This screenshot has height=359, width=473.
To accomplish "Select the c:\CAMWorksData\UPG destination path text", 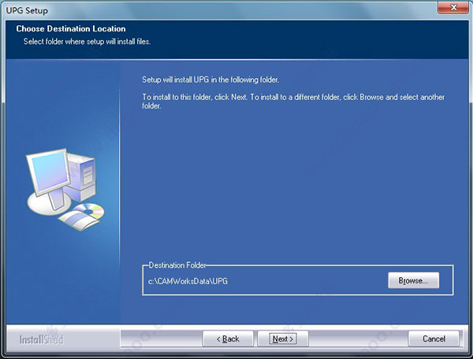I will [x=188, y=281].
